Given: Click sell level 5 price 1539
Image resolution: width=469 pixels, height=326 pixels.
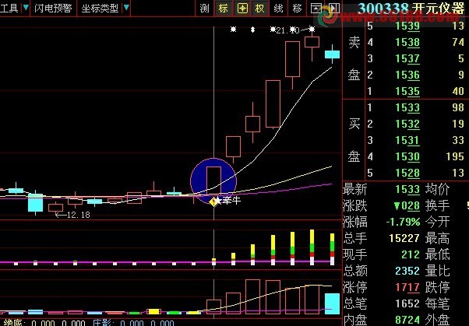Looking at the screenshot, I should (x=407, y=26).
